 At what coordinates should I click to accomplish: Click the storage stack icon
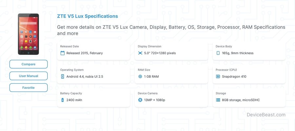click(218, 100)
